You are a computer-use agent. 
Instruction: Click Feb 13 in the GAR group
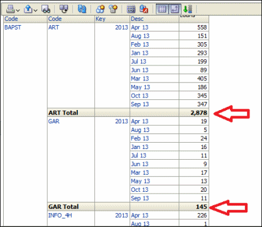pyautogui.click(x=139, y=138)
